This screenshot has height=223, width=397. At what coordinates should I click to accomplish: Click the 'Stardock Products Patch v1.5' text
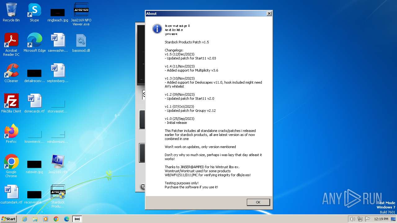click(187, 42)
